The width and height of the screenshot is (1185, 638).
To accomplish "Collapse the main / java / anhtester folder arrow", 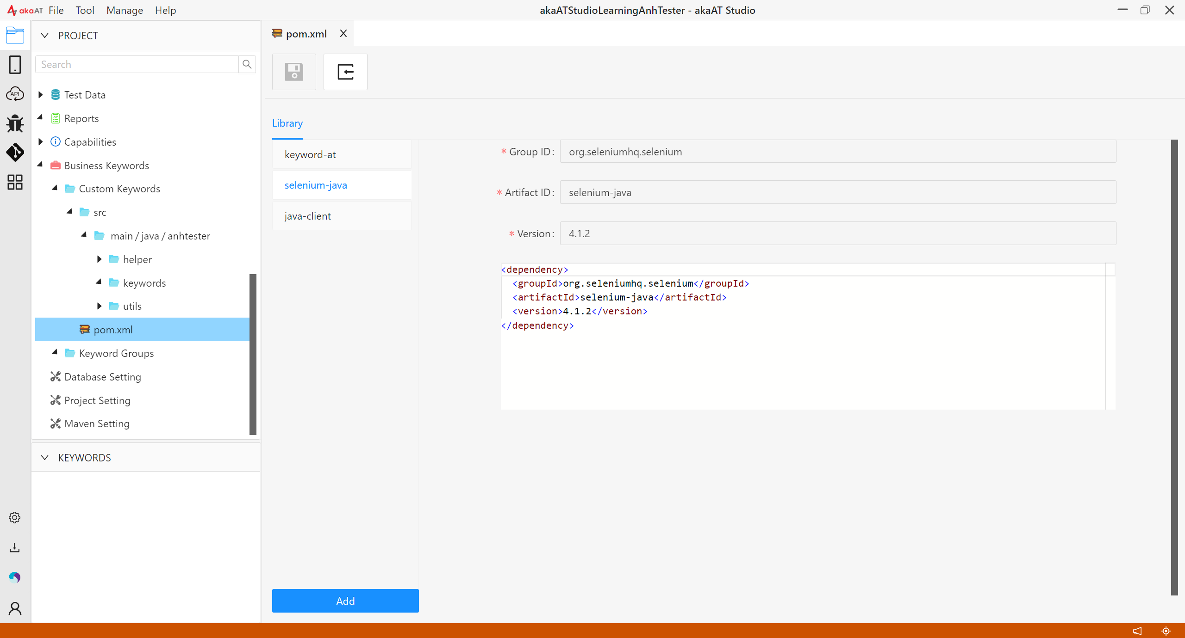I will pos(84,235).
